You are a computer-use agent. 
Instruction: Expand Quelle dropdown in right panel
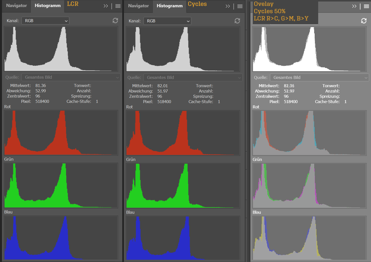319,77
